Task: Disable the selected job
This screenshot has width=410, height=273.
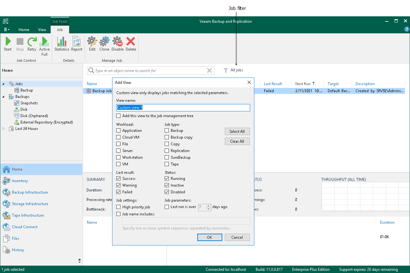Action: pos(118,44)
